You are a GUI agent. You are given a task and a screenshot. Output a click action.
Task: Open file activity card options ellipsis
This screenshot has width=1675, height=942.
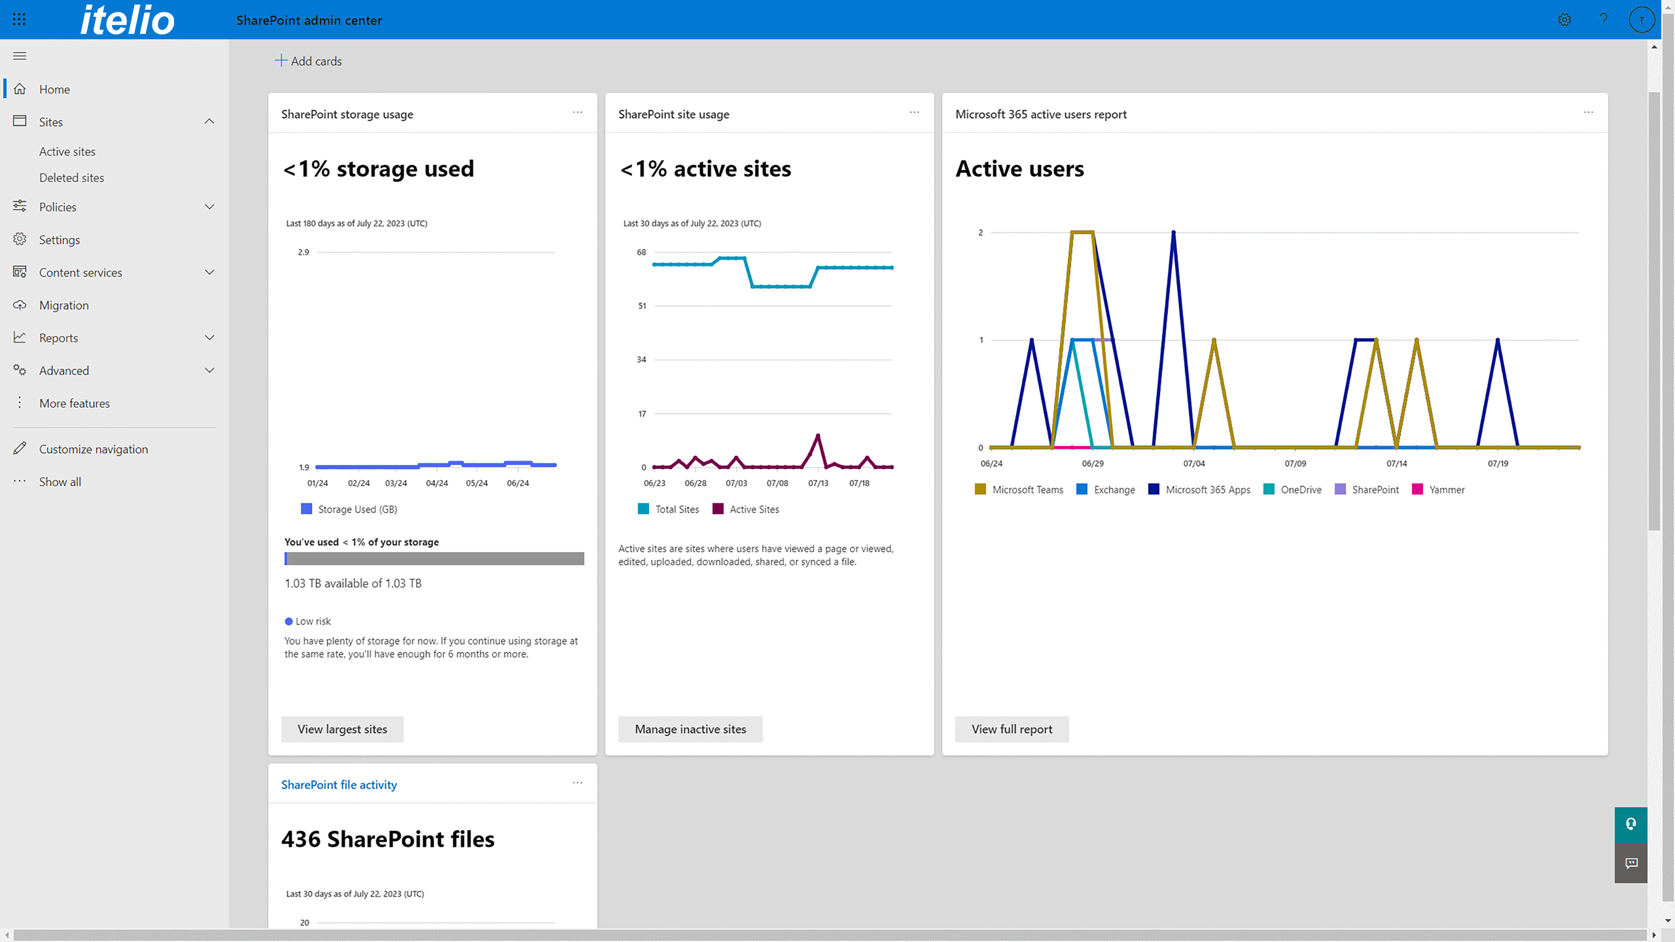tap(578, 783)
